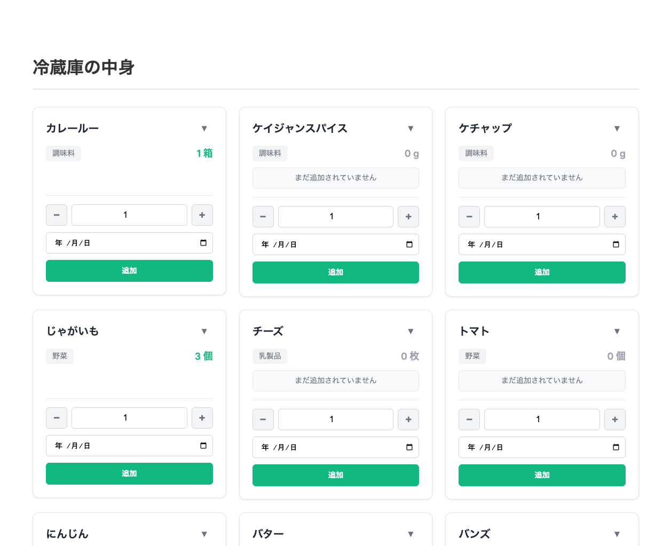The image size is (663, 546).
Task: Click calendar icon in ケチャップ date field
Action: 616,244
